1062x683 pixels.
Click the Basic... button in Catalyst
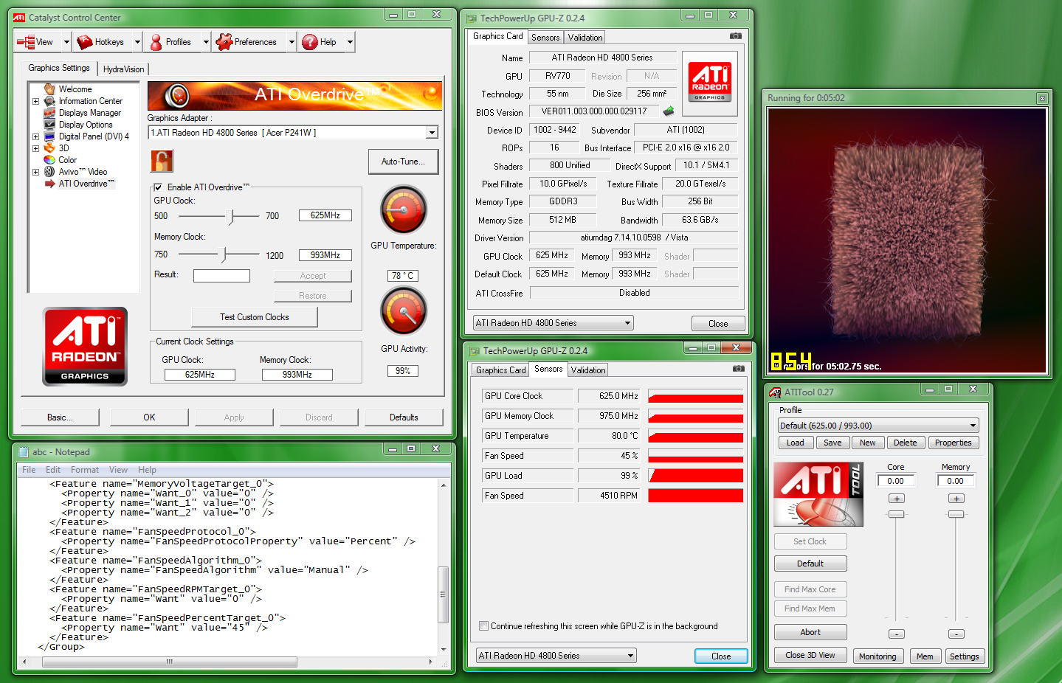coord(60,417)
